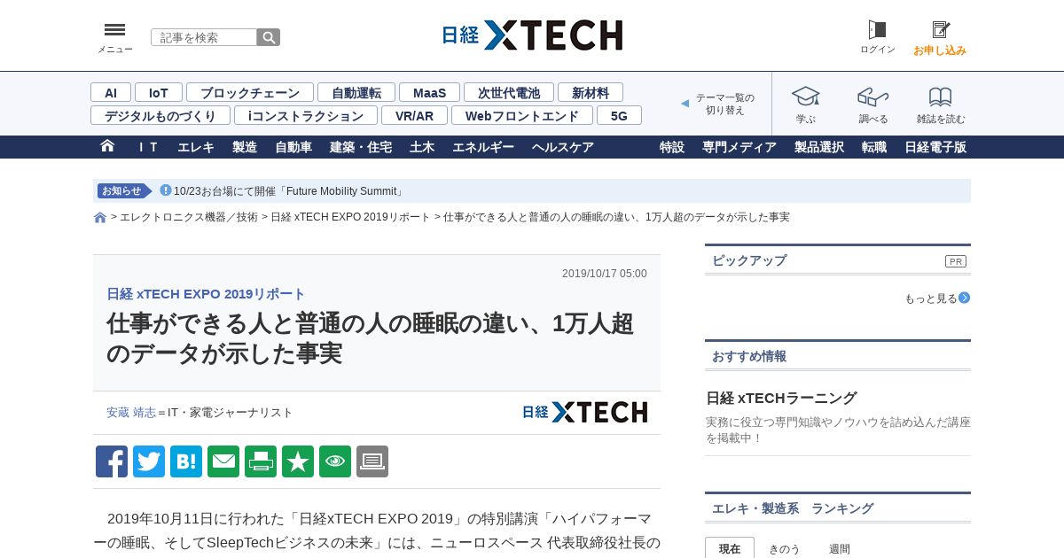Click the 日経xTECH logo beside author
Screen dimensions: 1064x558
tap(584, 412)
